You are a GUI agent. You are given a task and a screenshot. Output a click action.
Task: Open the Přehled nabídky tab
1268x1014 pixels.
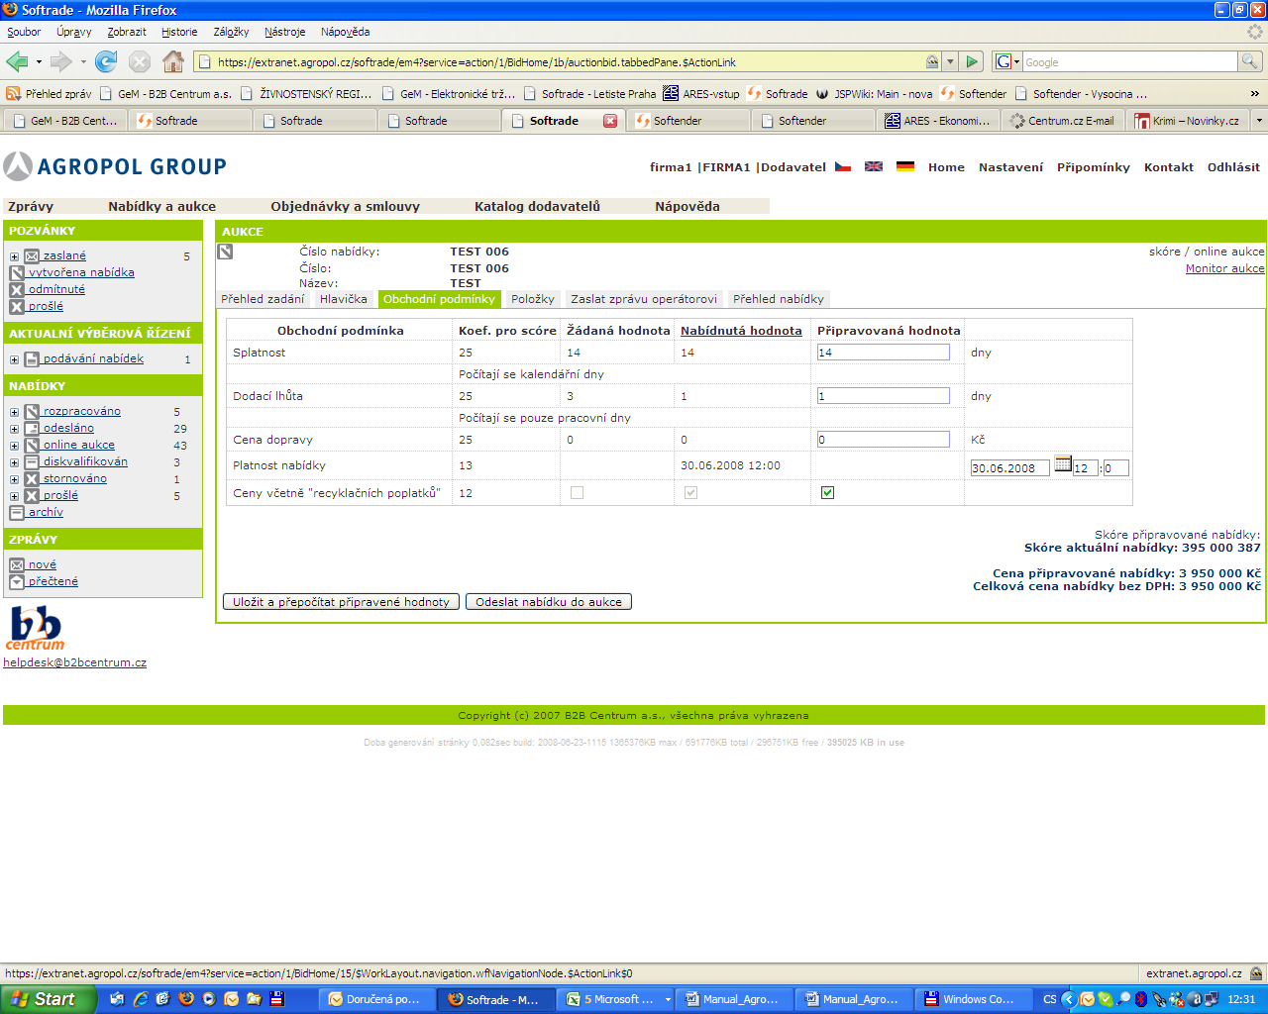tap(779, 299)
